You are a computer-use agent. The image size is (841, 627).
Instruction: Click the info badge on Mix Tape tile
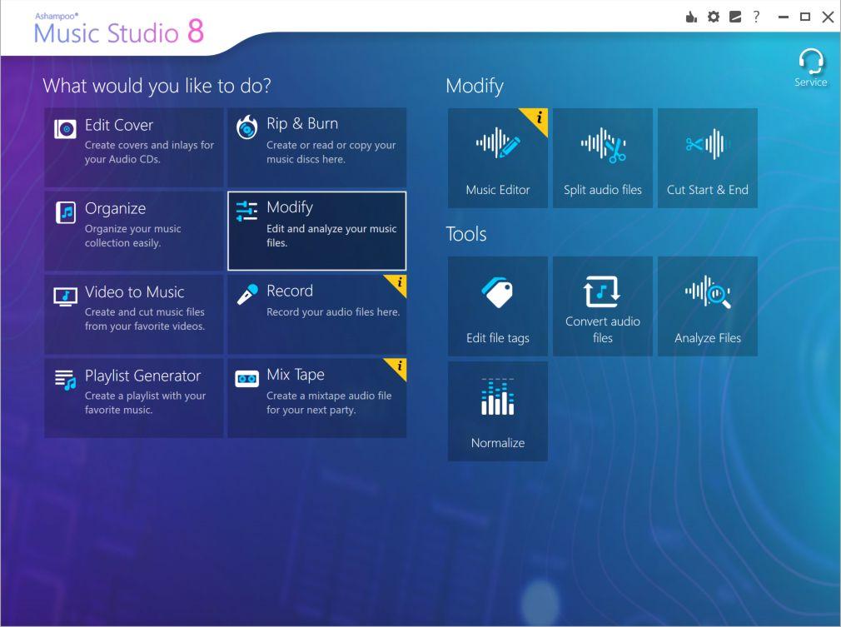(x=397, y=367)
